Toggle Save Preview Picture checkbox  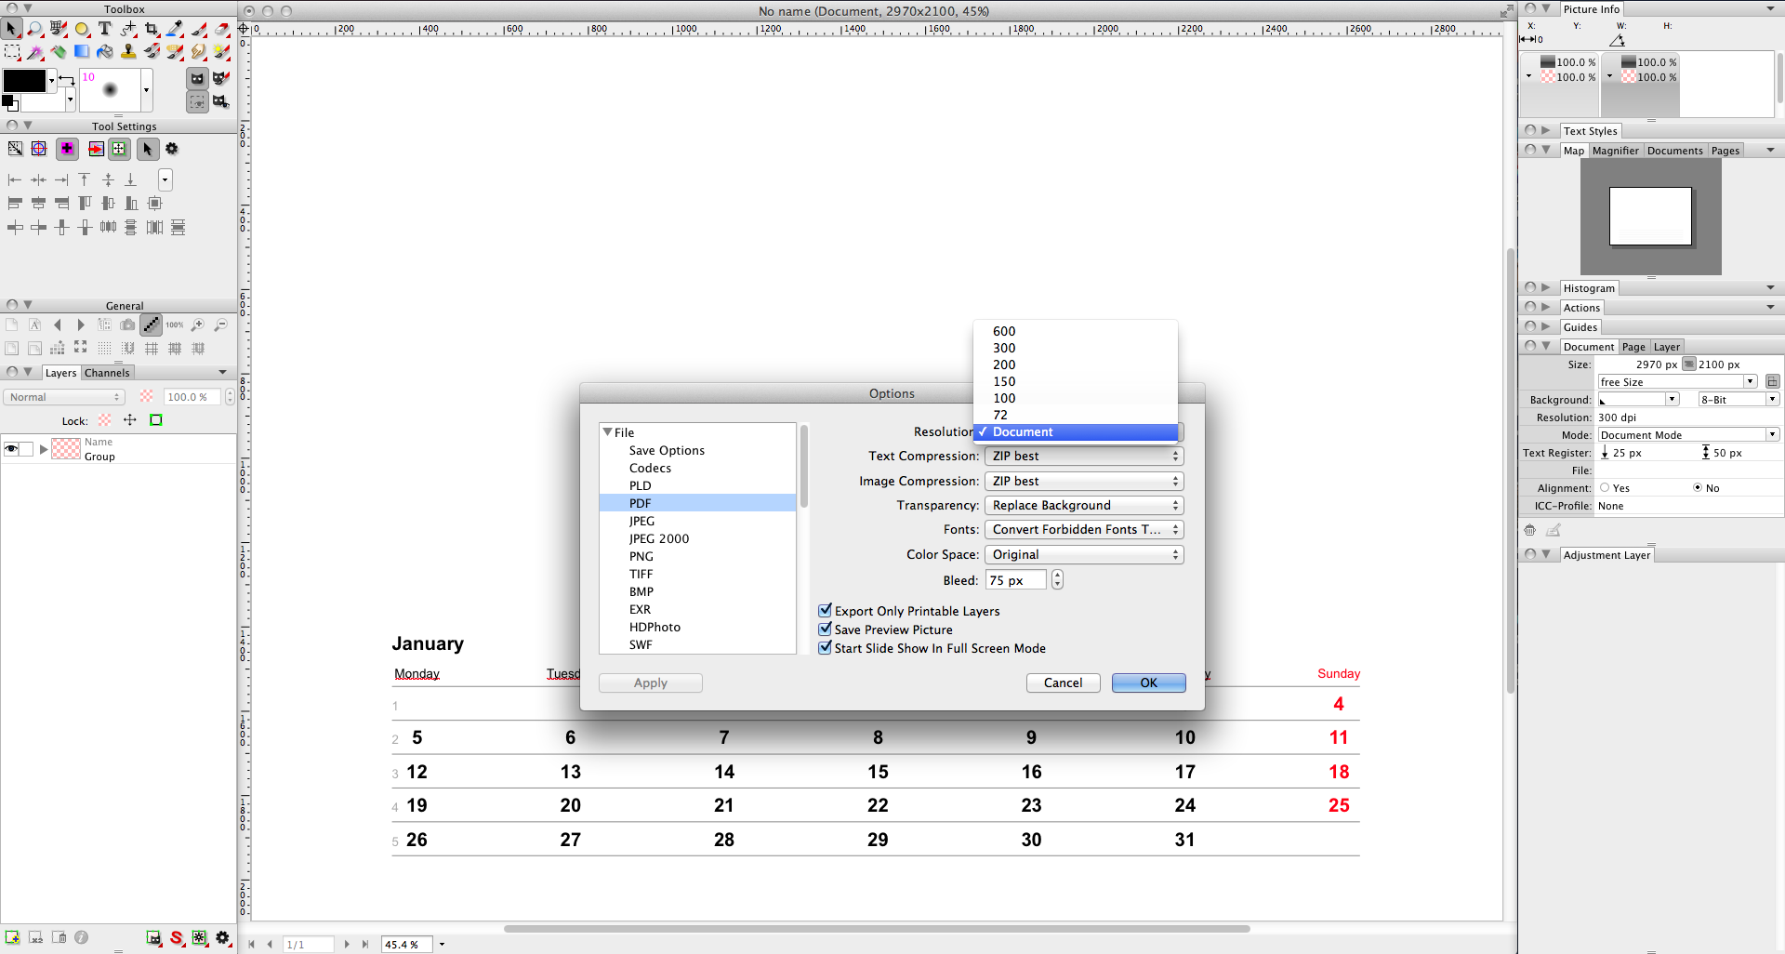[x=825, y=629]
